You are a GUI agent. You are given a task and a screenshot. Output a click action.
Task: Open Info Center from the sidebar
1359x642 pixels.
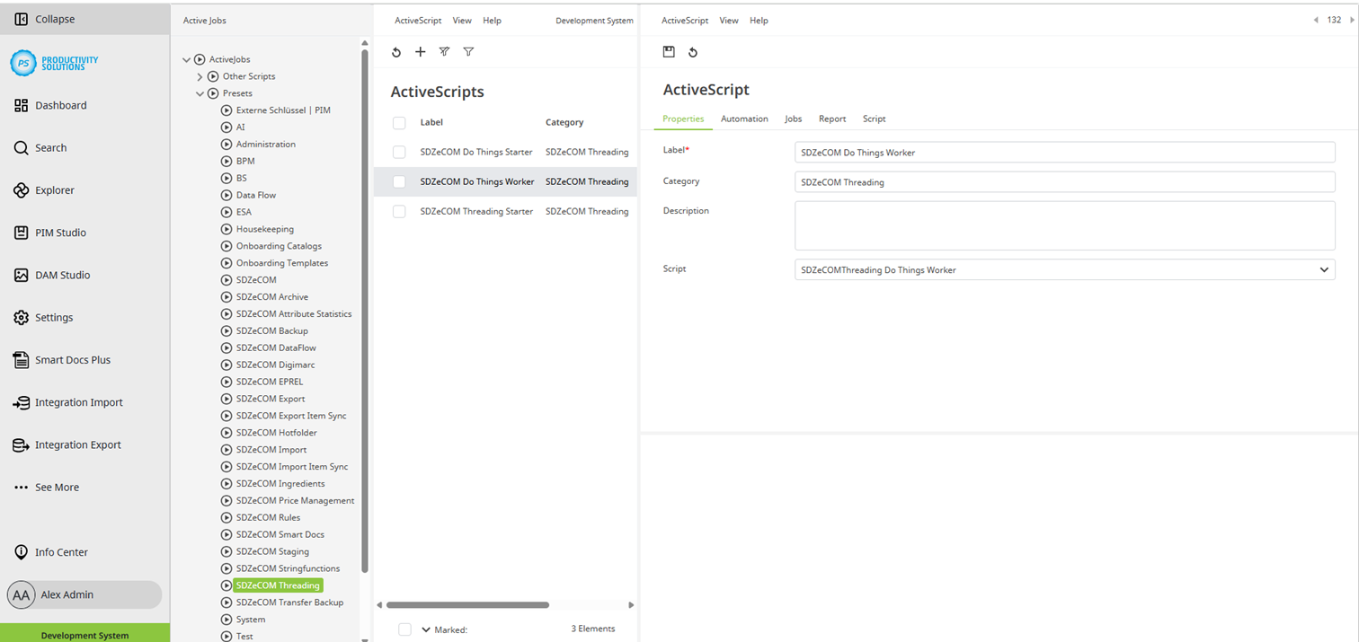pos(20,552)
